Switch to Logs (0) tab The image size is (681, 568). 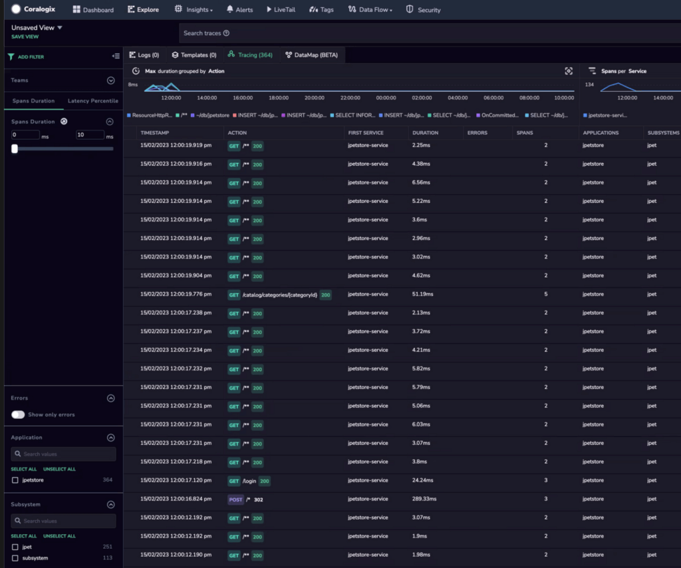[x=144, y=55]
